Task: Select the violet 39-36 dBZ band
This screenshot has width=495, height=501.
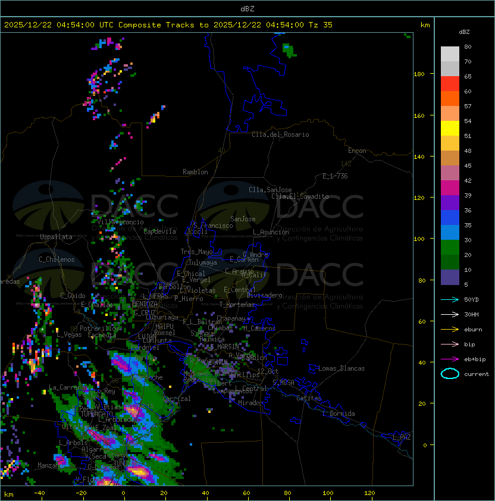Action: coord(450,203)
